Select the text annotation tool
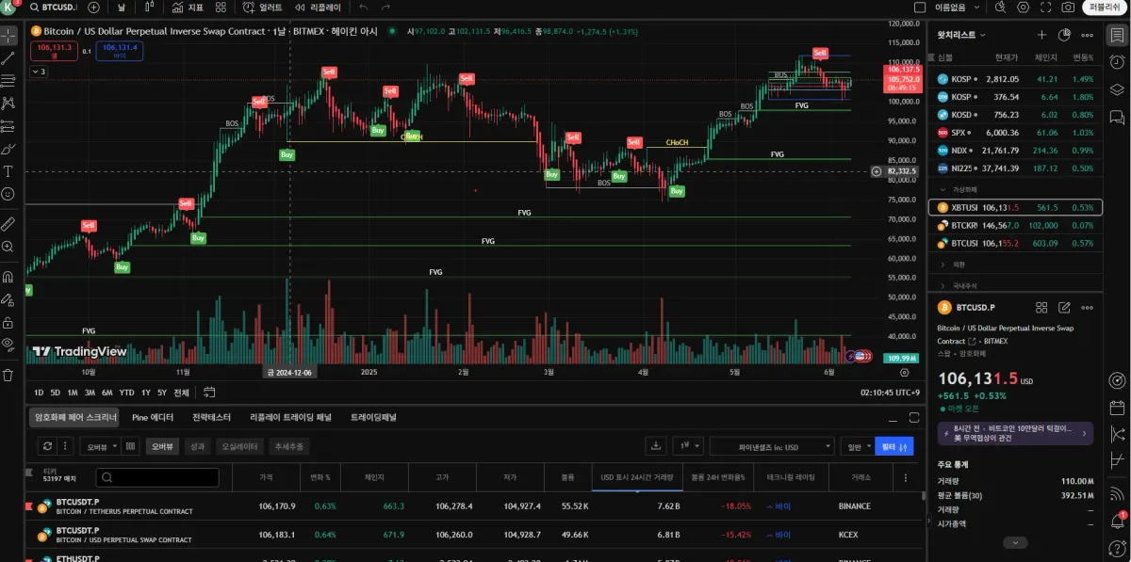The height and width of the screenshot is (562, 1131). coord(8,171)
